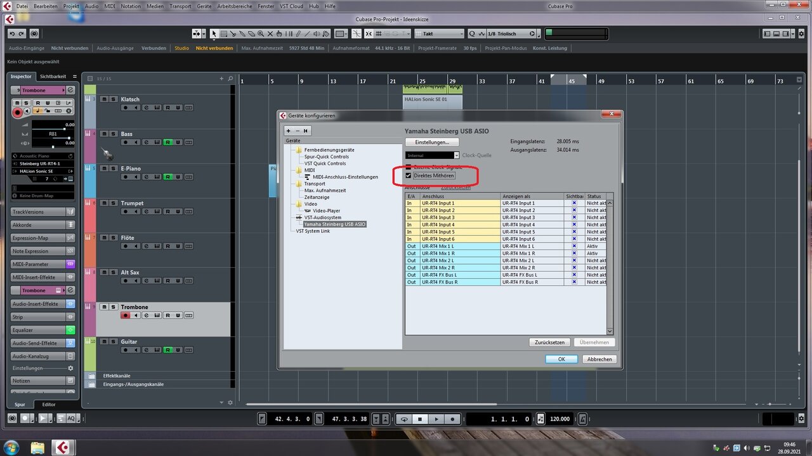Toggle Snap to Zero Crossing icon
This screenshot has width=812, height=456.
click(355, 34)
